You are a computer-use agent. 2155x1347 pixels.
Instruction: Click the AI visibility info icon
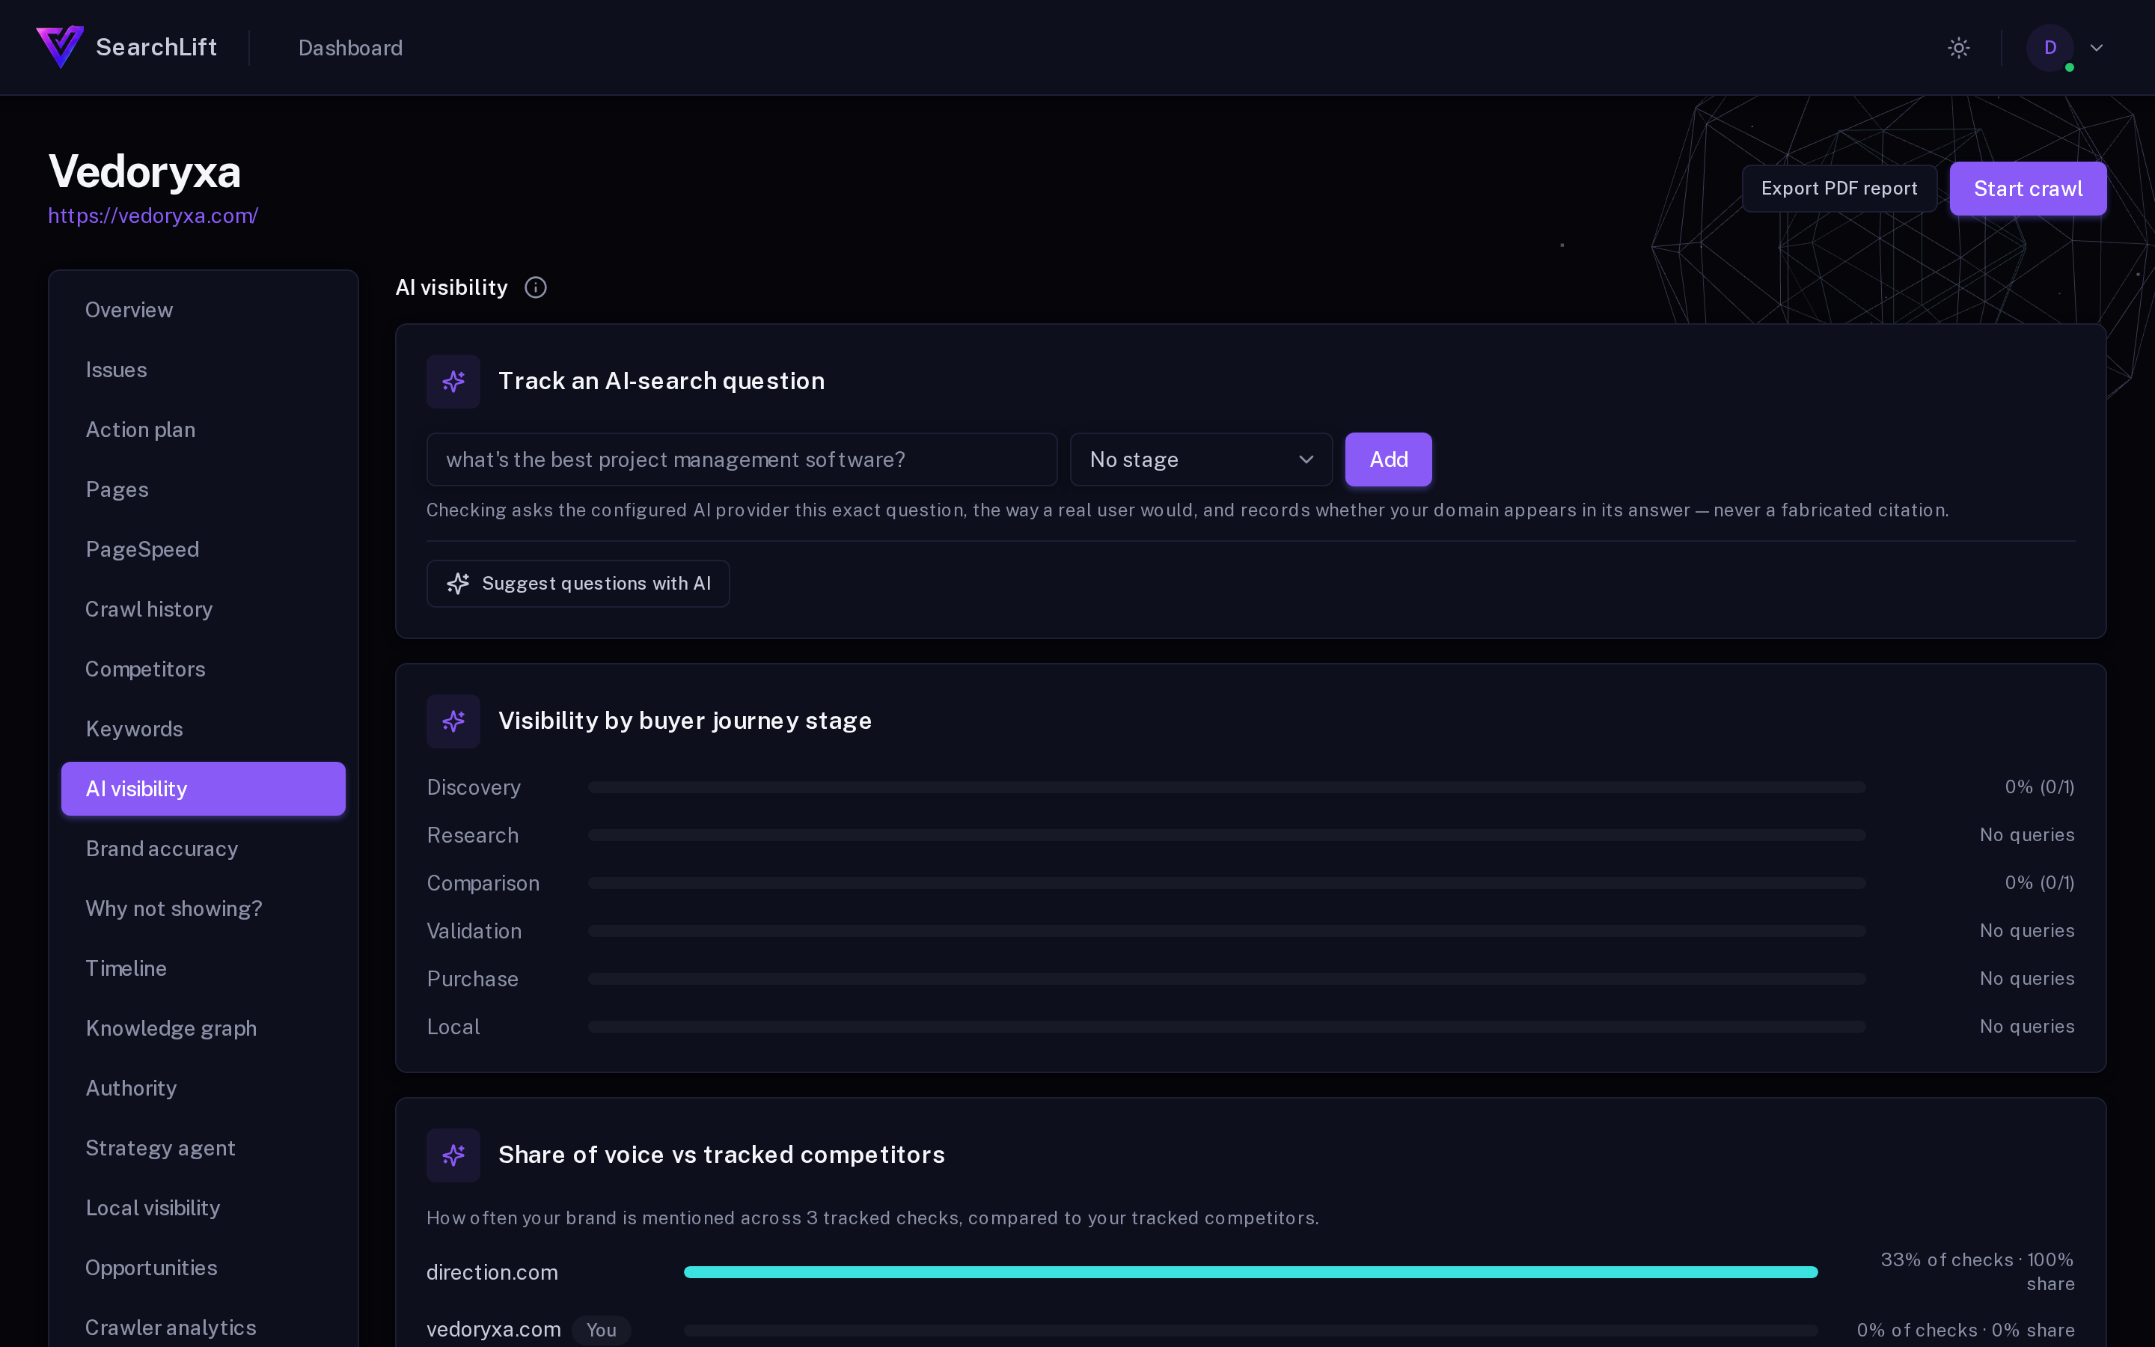(x=535, y=288)
